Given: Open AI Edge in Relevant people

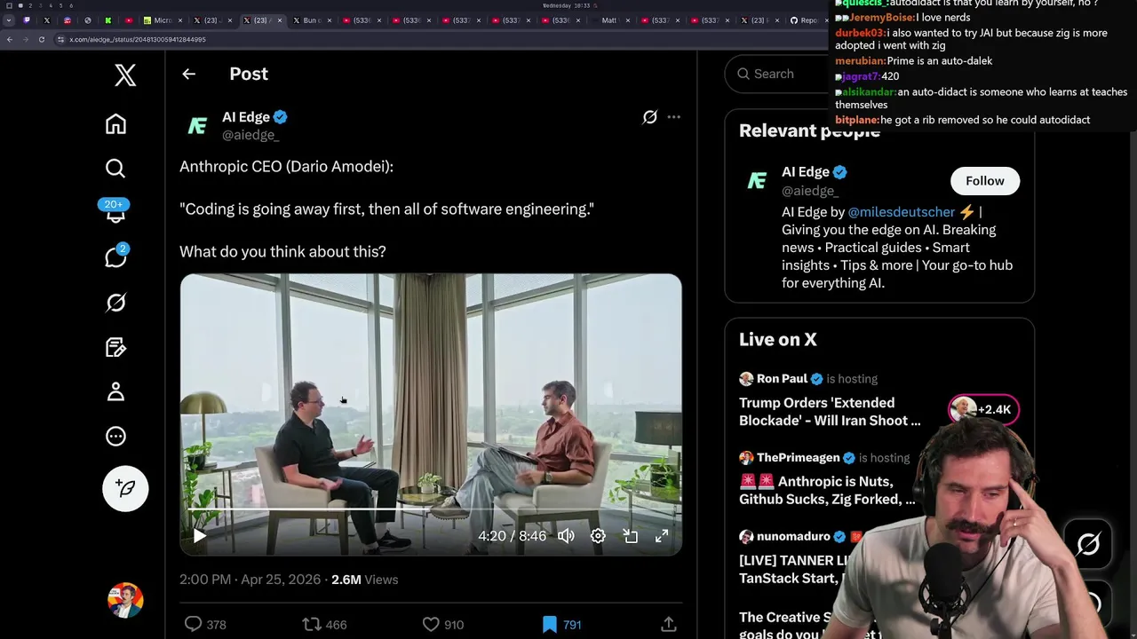Looking at the screenshot, I should pyautogui.click(x=806, y=172).
